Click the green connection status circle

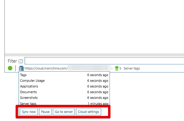[10, 68]
